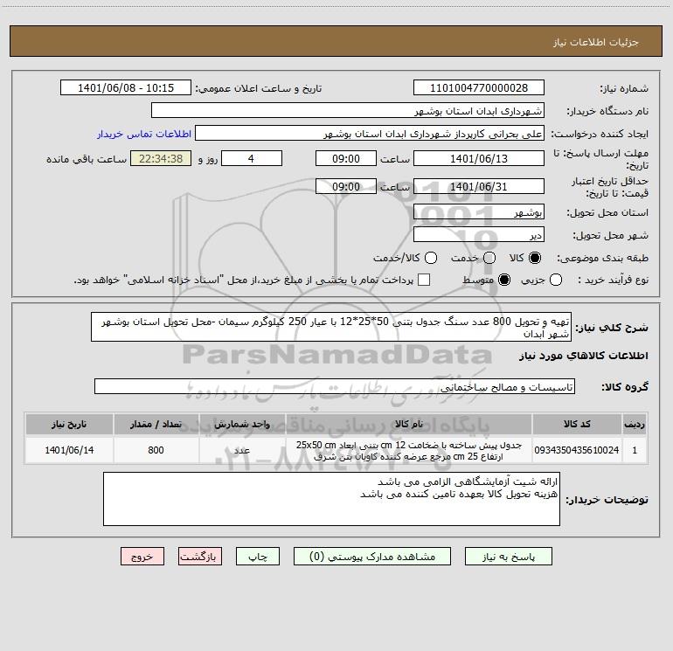The width and height of the screenshot is (673, 651).
Task: Click the بازگشت back button
Action: 200,557
